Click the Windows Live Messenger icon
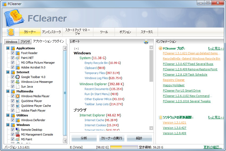This screenshot has width=226, height=151. pos(18,82)
